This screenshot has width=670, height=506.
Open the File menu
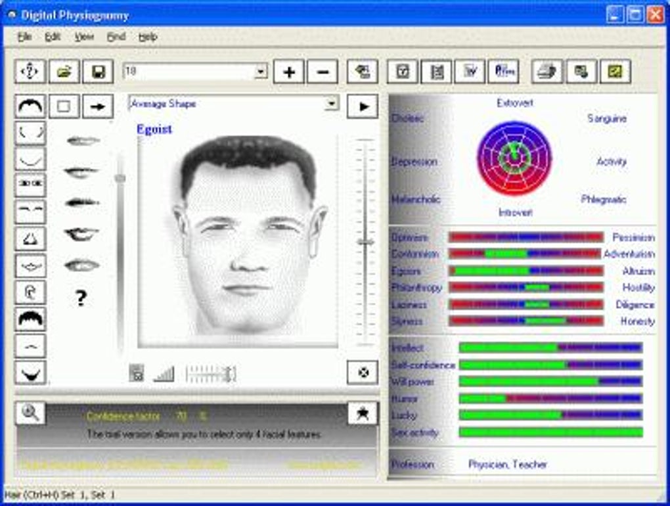(x=24, y=37)
